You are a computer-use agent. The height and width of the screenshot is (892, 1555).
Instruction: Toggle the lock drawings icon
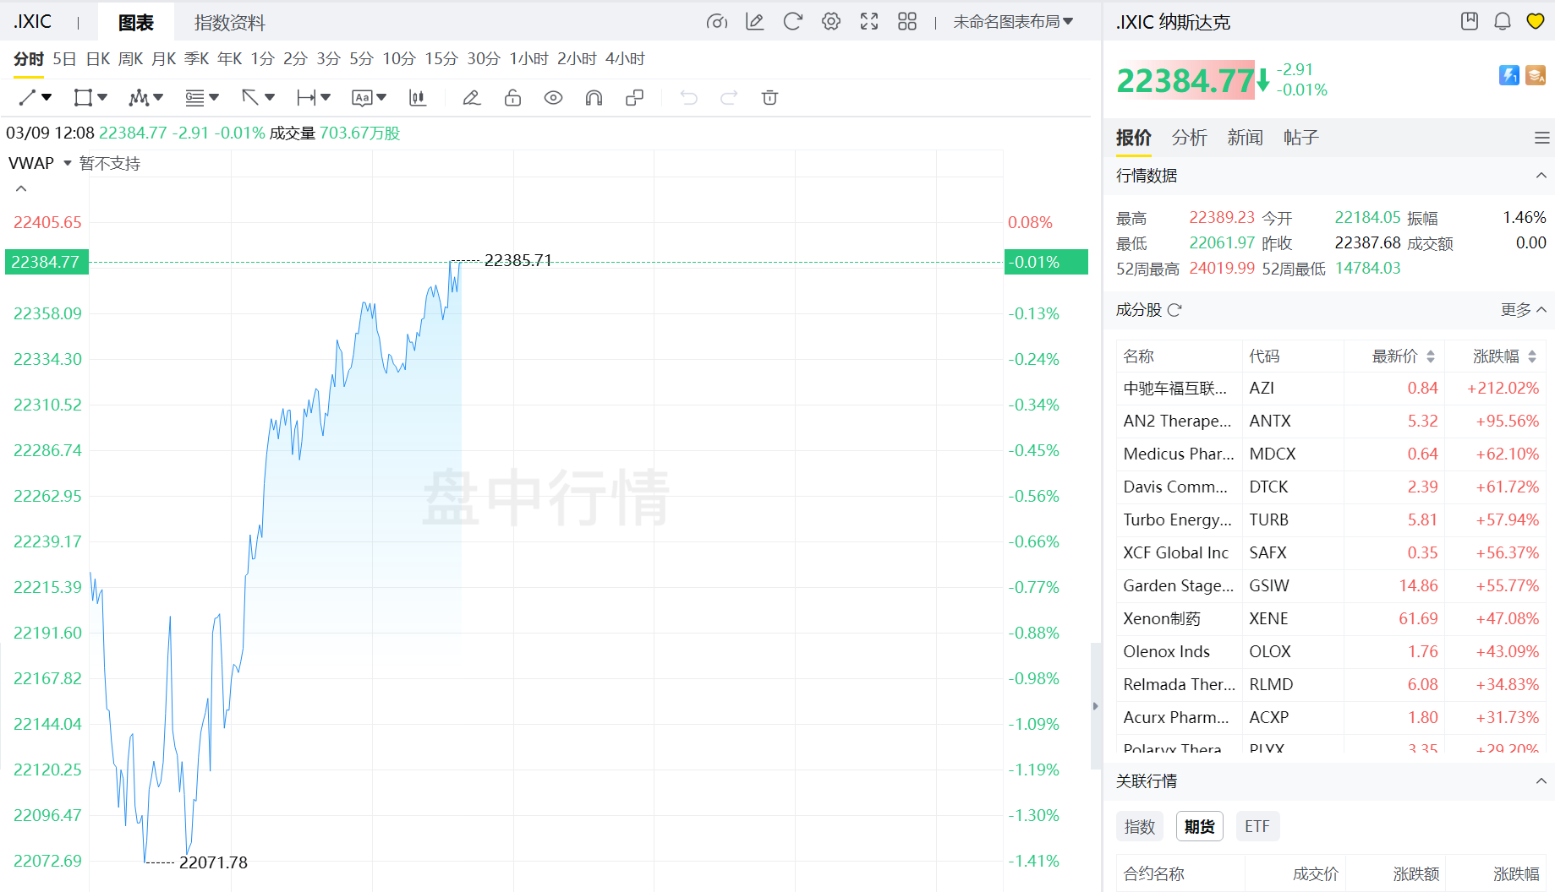tap(512, 98)
